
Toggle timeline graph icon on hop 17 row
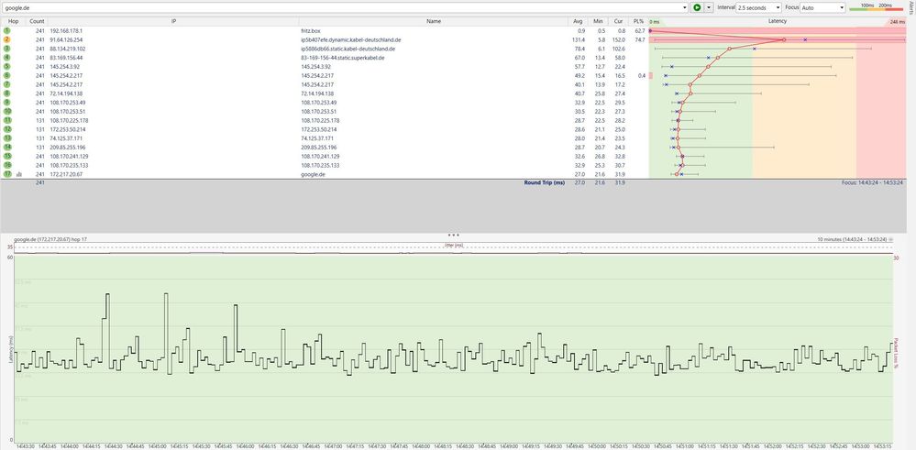click(18, 174)
